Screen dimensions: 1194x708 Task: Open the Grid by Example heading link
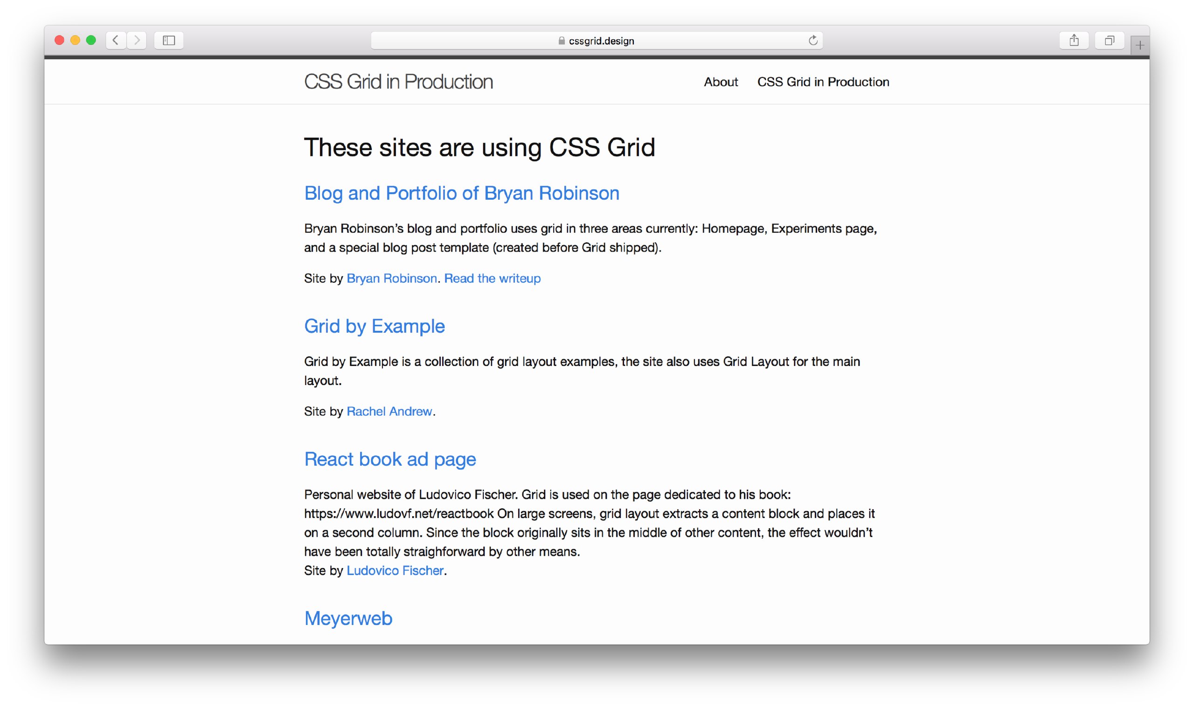(375, 326)
